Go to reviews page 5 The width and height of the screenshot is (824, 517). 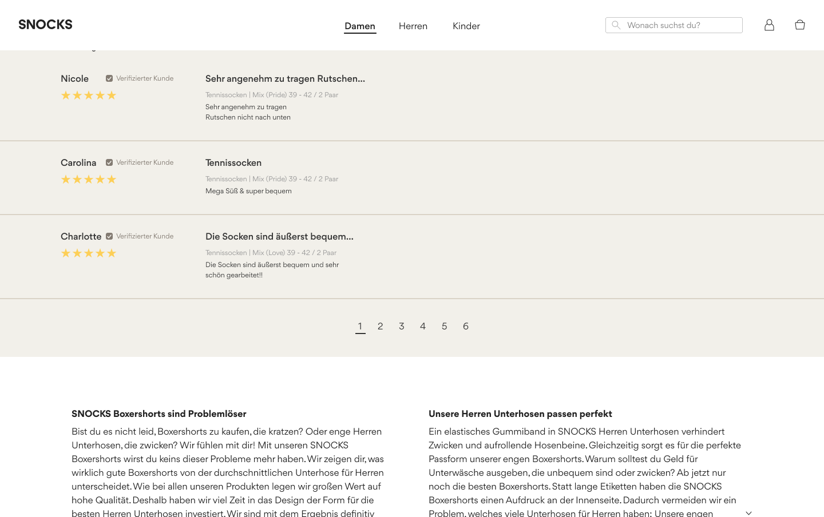[444, 326]
